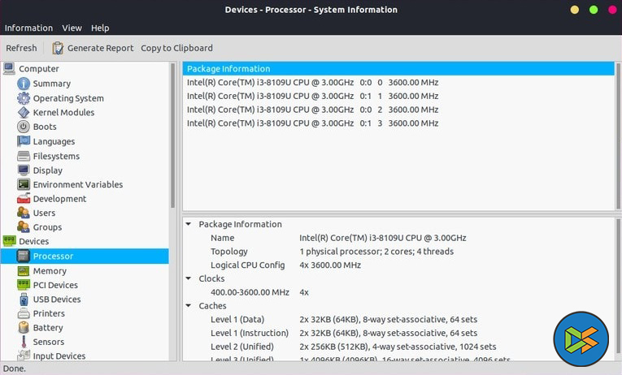Image resolution: width=622 pixels, height=375 pixels.
Task: Open the Kernel Modules icon
Action: pyautogui.click(x=24, y=113)
